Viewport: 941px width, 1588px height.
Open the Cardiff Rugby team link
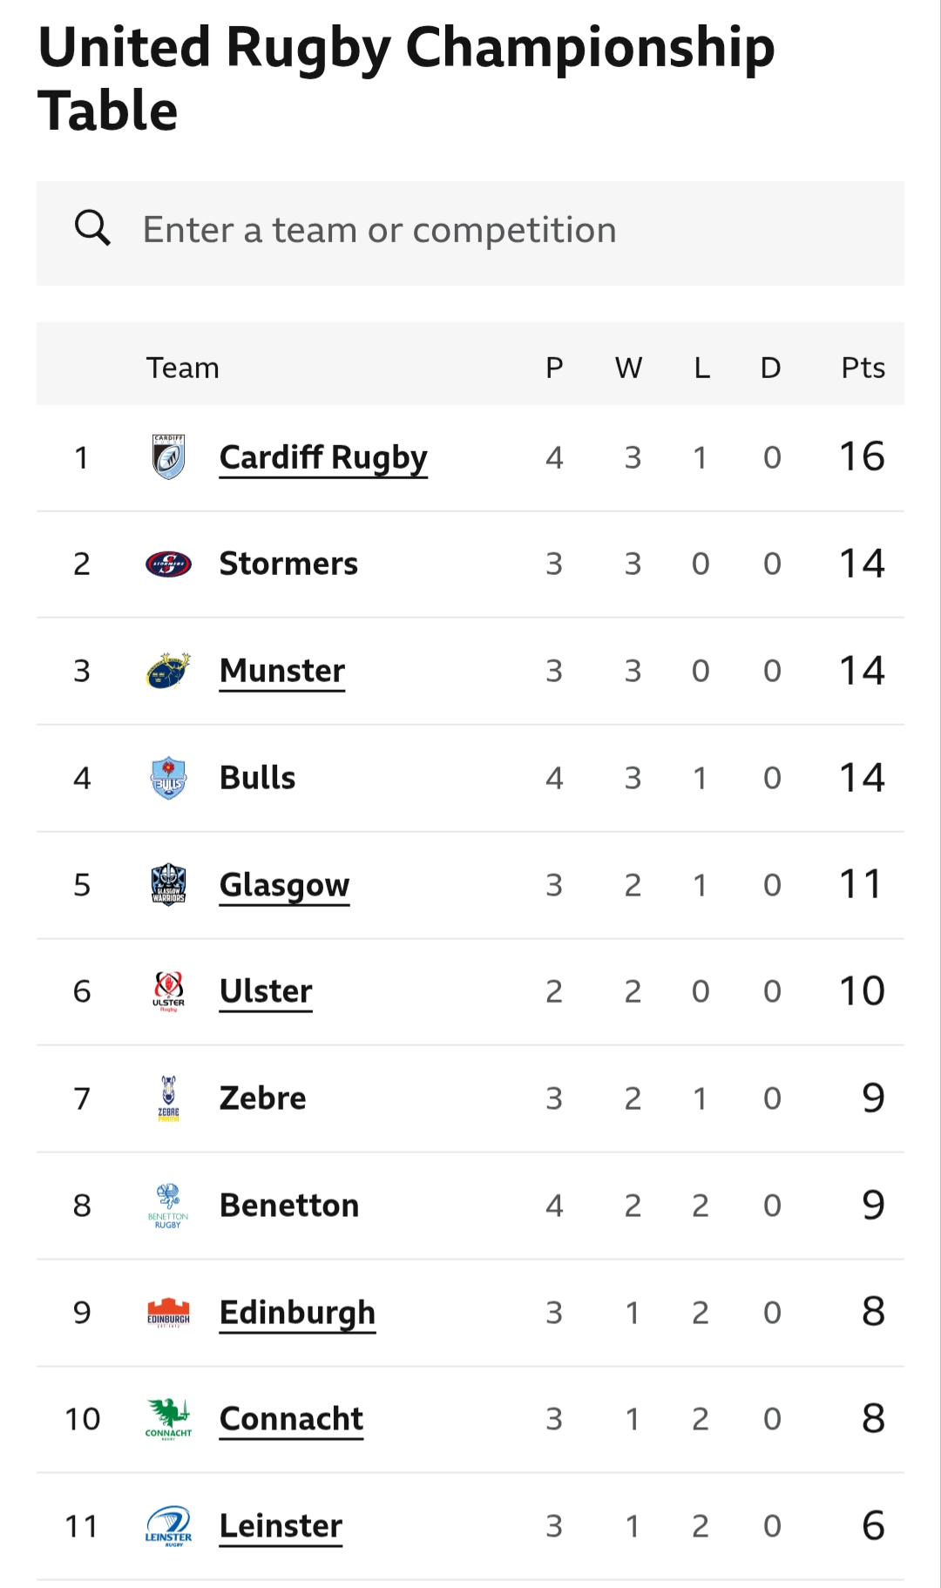(x=323, y=457)
